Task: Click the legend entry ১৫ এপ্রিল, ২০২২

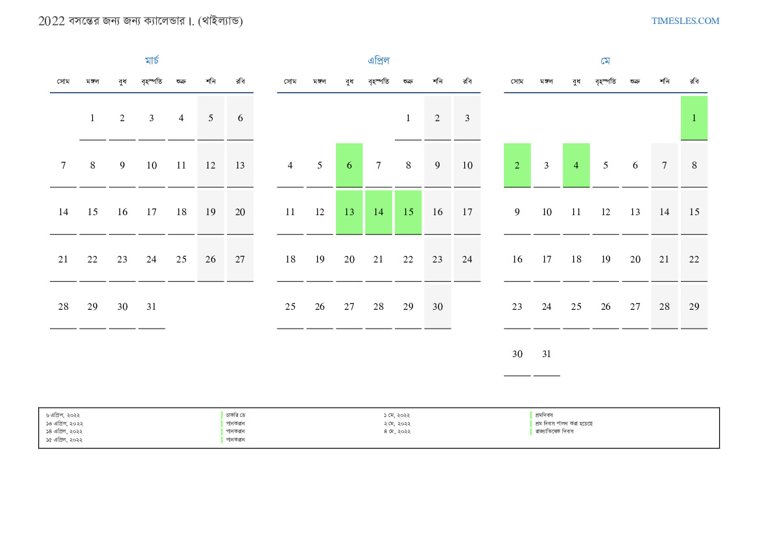Action: pyautogui.click(x=64, y=440)
